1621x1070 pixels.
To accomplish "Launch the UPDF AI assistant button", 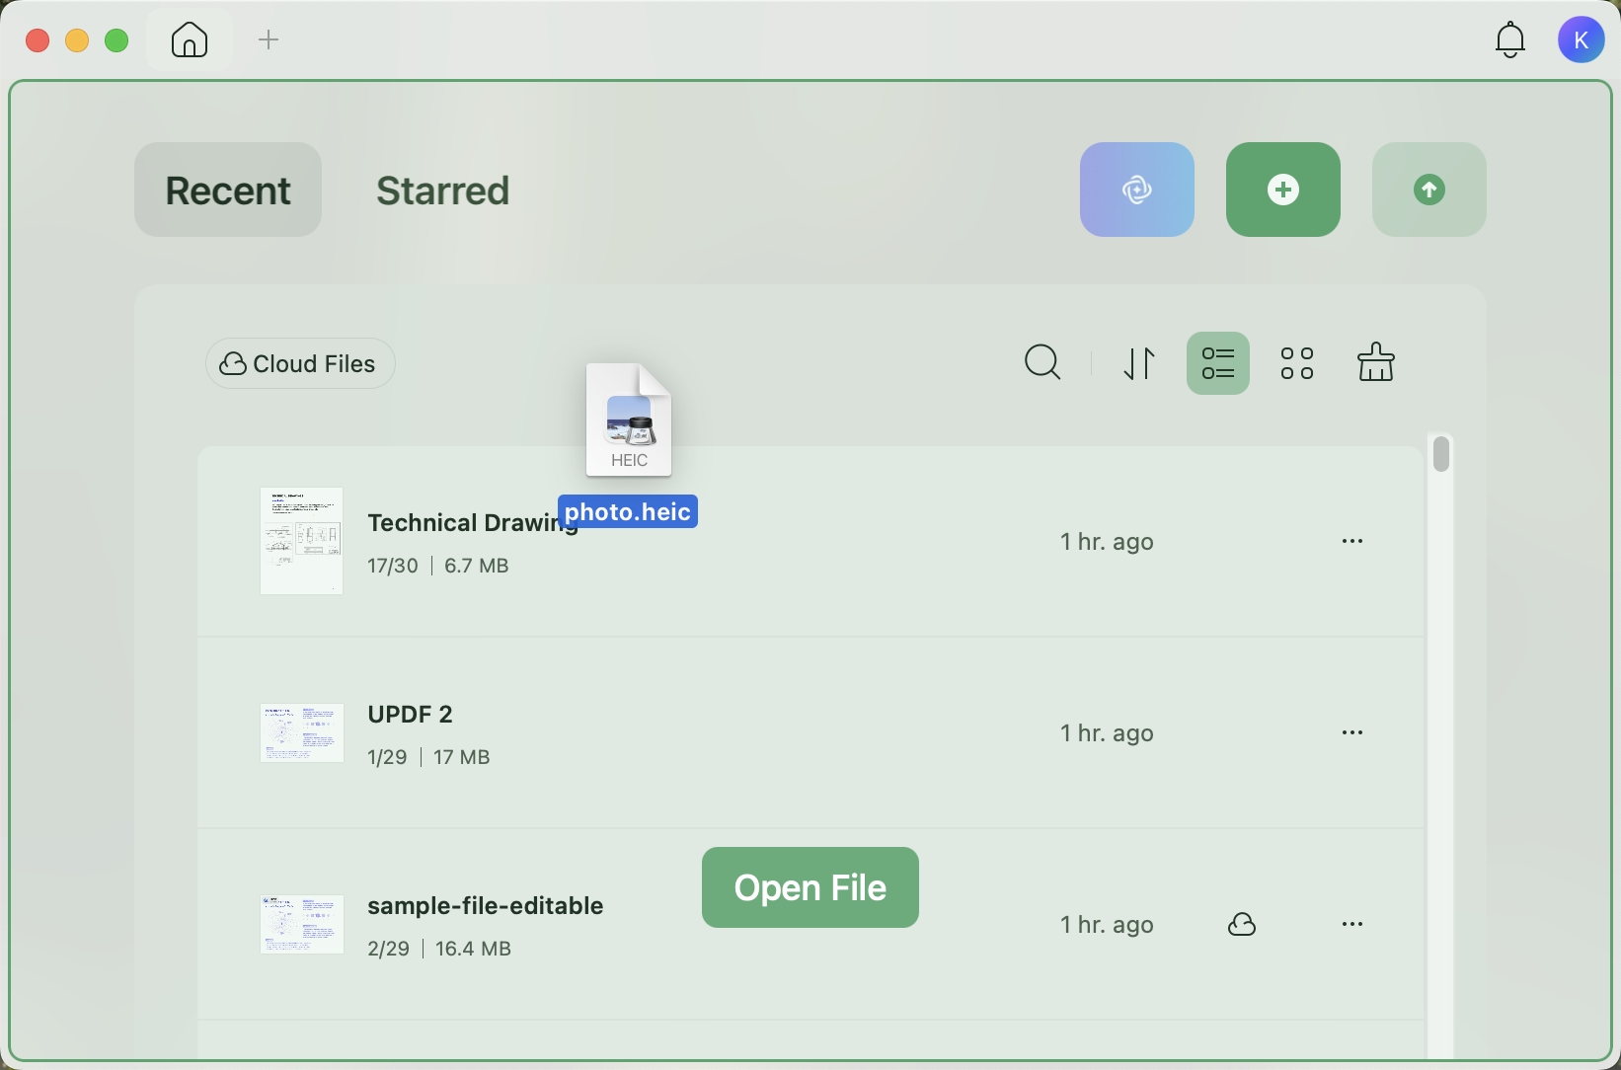I will pos(1137,190).
